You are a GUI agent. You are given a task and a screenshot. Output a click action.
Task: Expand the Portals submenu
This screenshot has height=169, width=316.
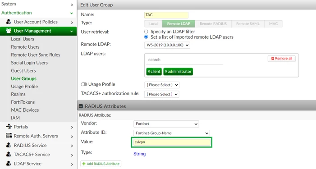click(x=72, y=127)
